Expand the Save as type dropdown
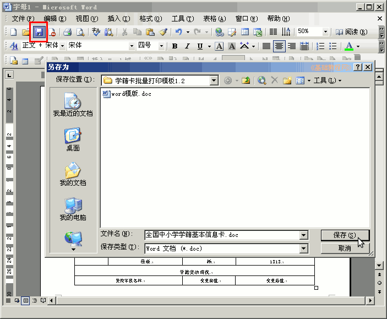 (x=304, y=248)
